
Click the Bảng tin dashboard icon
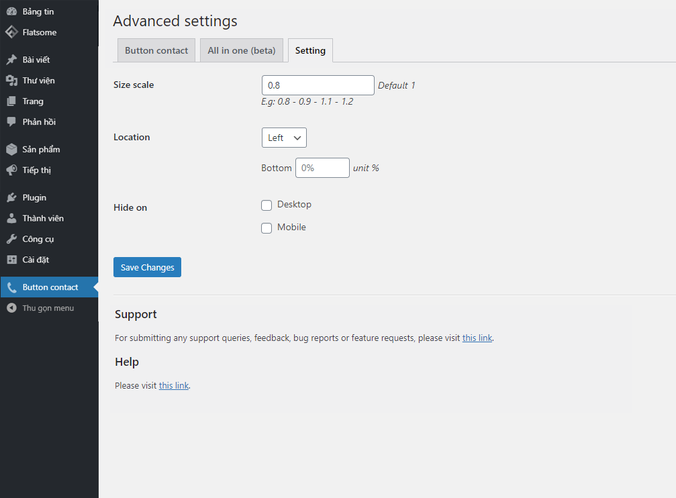click(x=11, y=11)
